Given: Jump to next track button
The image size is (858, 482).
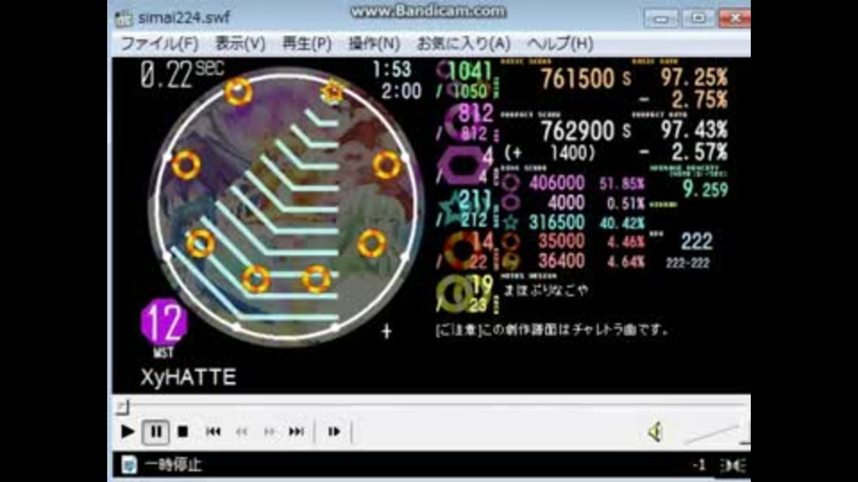Looking at the screenshot, I should 297,432.
